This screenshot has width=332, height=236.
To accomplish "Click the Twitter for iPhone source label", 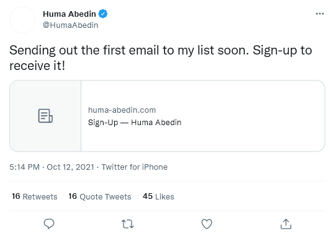I will tap(135, 167).
